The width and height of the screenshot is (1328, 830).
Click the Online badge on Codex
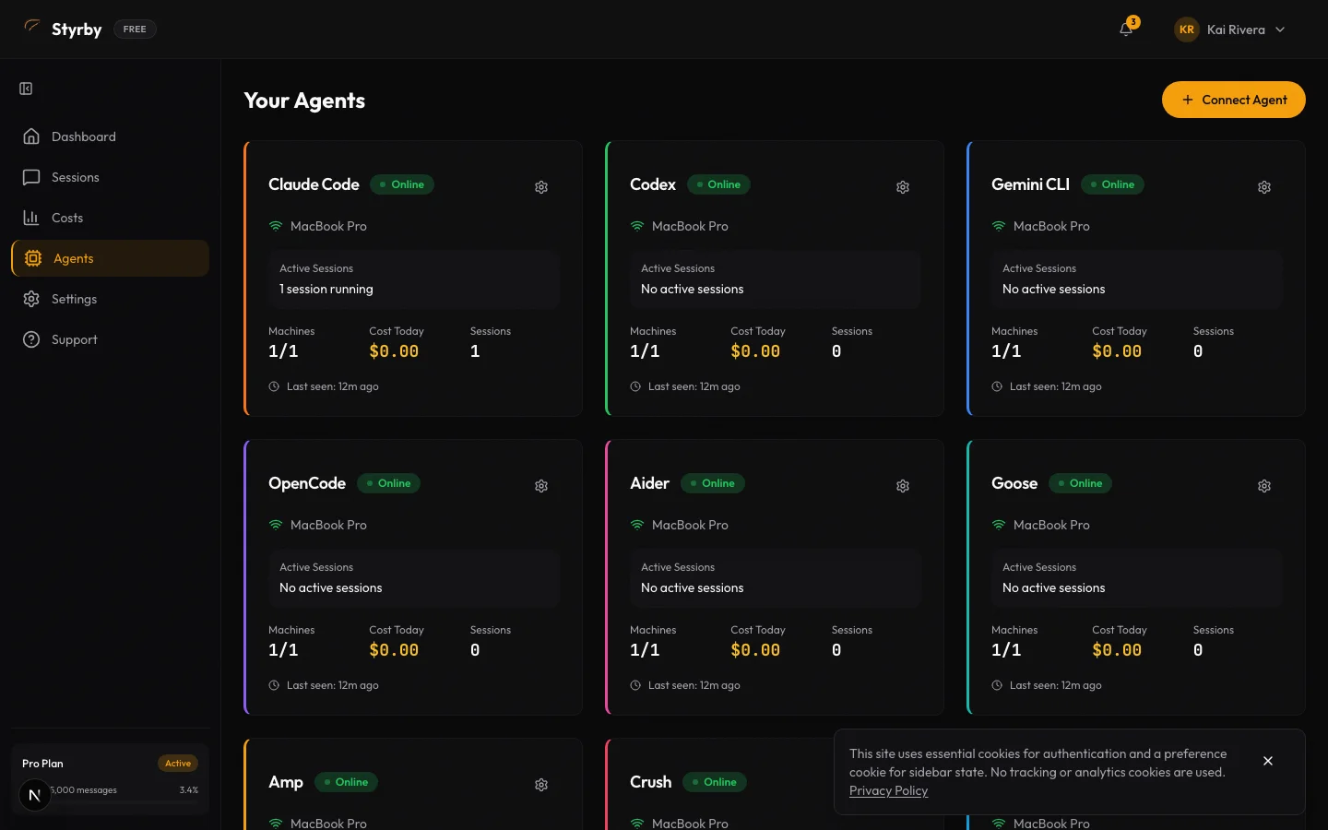tap(718, 184)
